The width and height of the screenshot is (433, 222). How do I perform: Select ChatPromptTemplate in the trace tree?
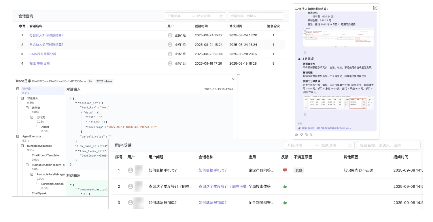point(45,155)
